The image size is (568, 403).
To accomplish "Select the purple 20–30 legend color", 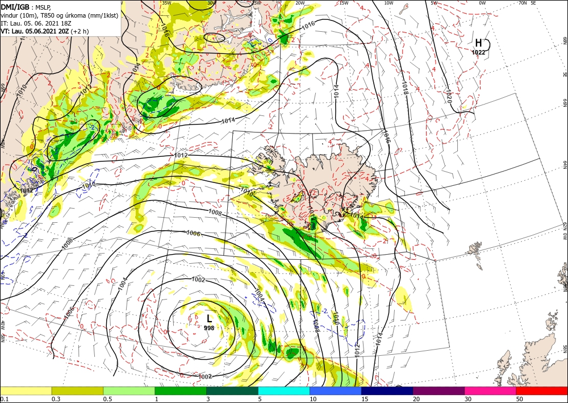I will pyautogui.click(x=438, y=390).
